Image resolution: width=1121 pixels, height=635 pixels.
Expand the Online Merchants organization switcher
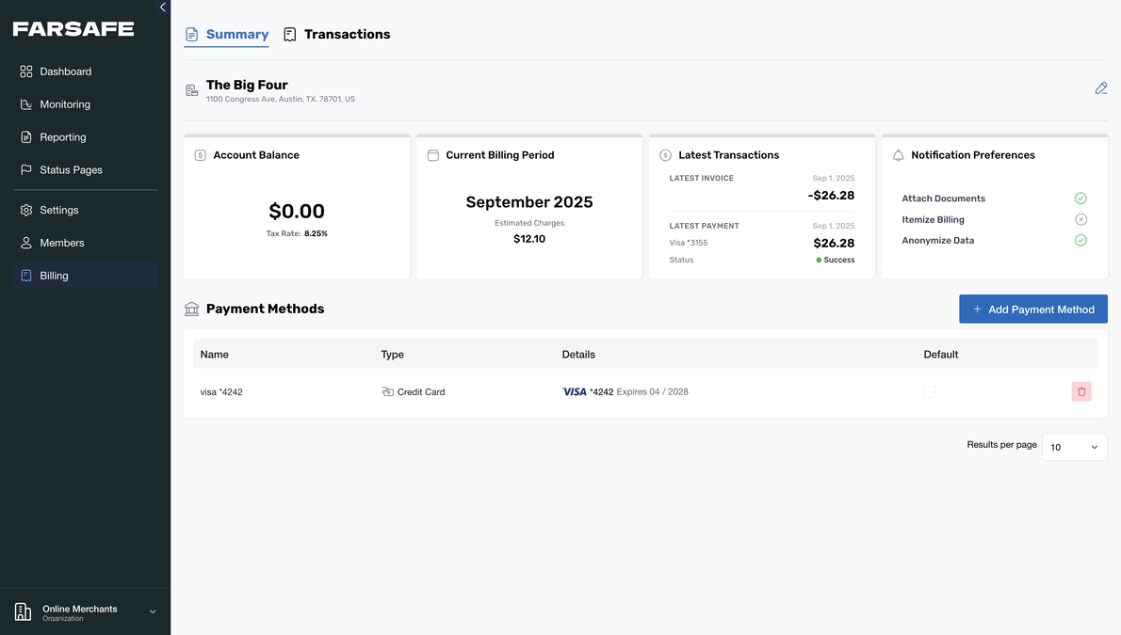tap(152, 611)
